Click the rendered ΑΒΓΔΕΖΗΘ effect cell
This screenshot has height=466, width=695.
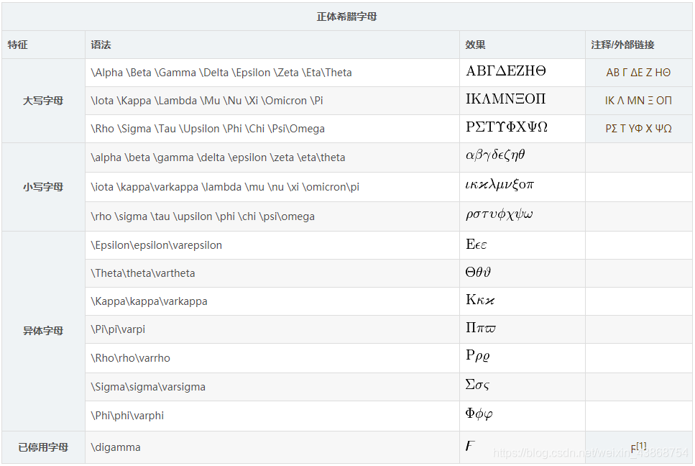(522, 73)
